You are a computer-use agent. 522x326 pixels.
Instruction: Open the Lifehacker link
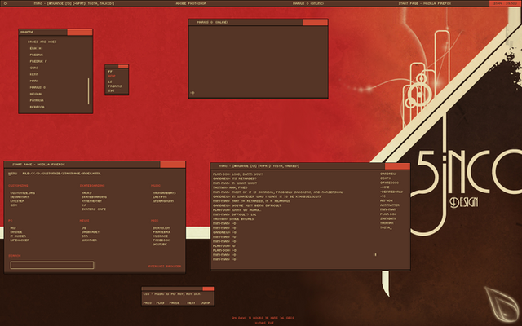pyautogui.click(x=20, y=240)
